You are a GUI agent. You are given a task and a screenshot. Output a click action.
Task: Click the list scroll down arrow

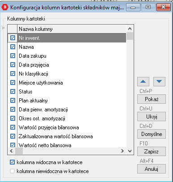click(x=130, y=151)
